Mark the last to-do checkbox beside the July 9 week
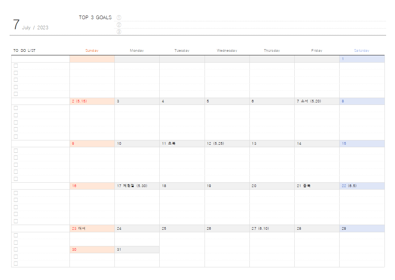 [x=16, y=179]
